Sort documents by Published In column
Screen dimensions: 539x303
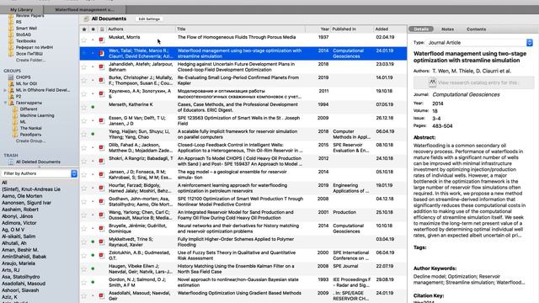point(352,29)
